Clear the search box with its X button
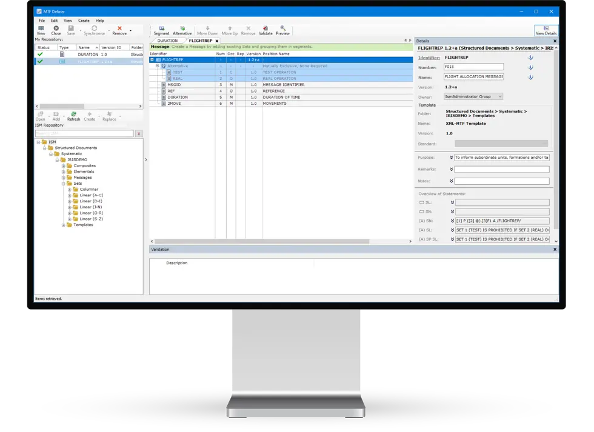Viewport: 594px width, 432px height. click(x=139, y=133)
